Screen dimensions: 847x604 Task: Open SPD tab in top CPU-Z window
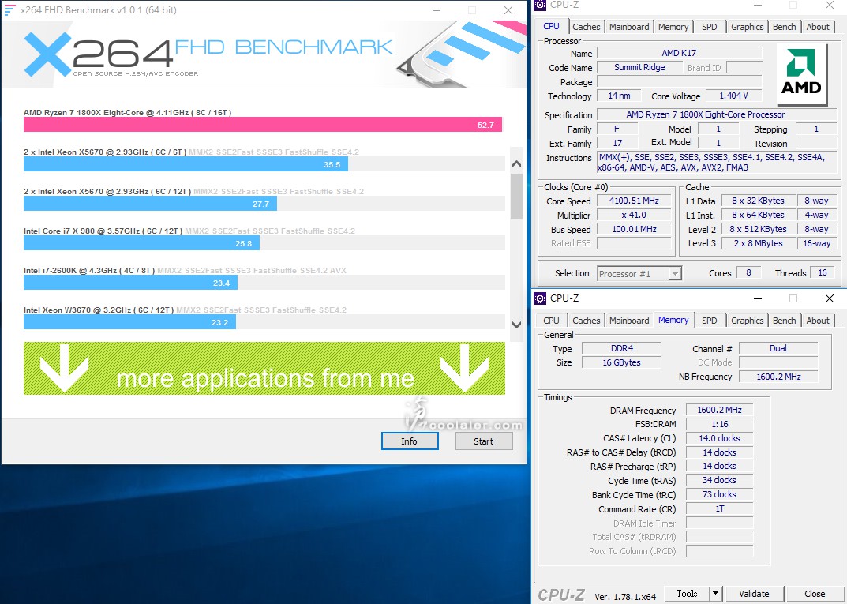[x=710, y=27]
